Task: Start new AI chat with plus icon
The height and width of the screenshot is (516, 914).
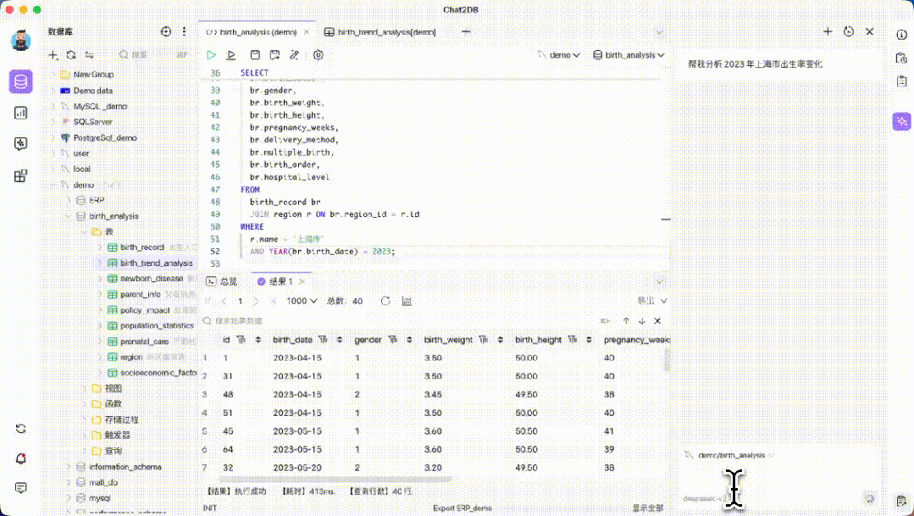Action: coord(828,31)
